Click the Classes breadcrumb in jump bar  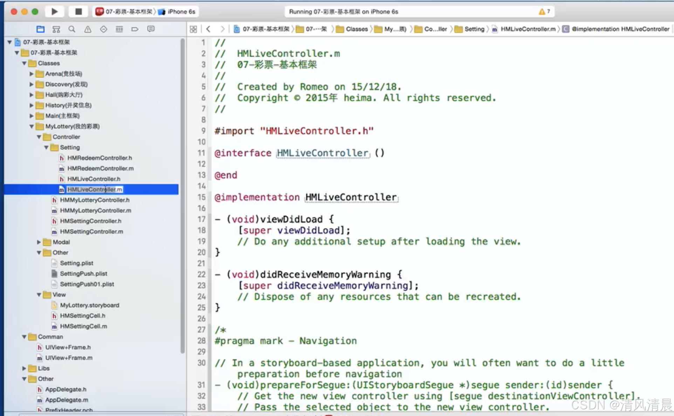pyautogui.click(x=352, y=29)
